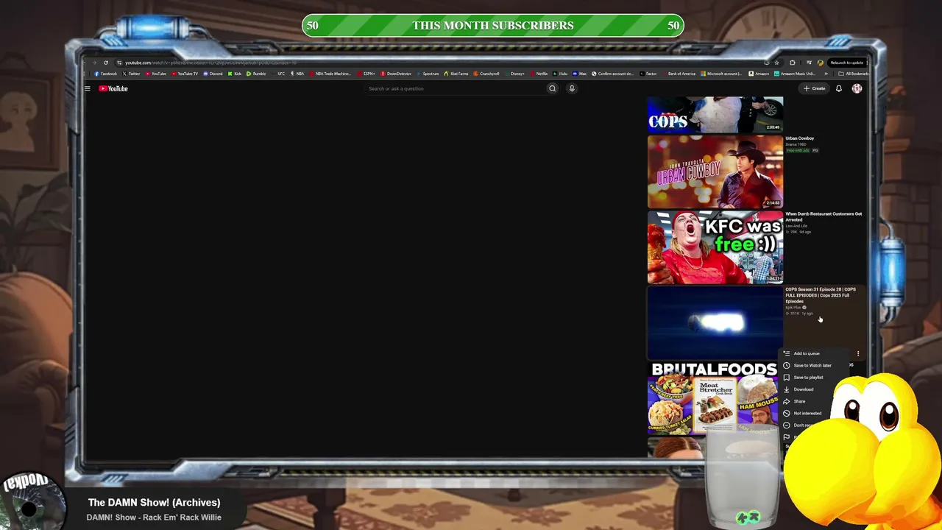Open the Facebook bookmark

[106, 74]
